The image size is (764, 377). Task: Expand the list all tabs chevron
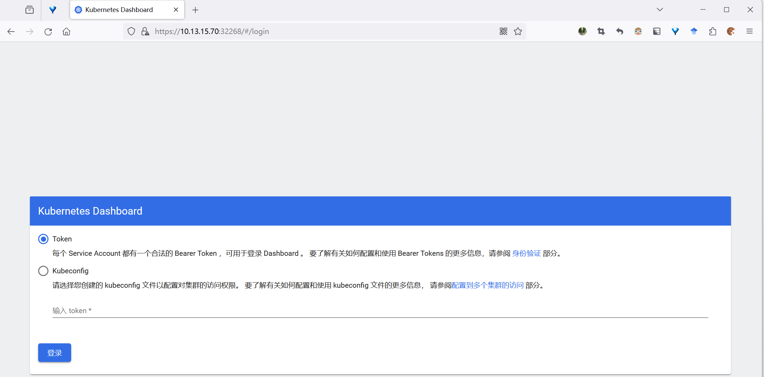tap(660, 10)
